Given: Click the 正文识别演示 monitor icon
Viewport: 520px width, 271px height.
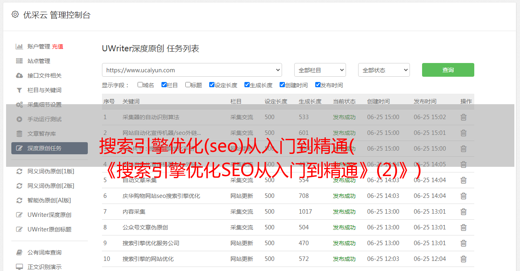Looking at the screenshot, I should pos(19,267).
